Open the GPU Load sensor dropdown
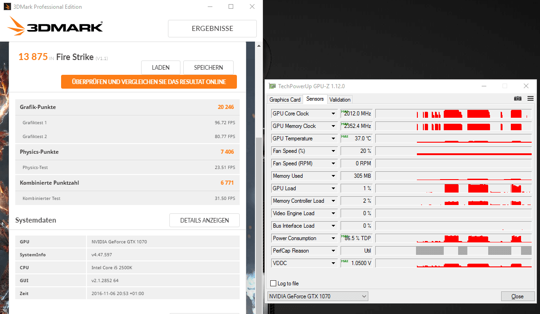540x314 pixels. (333, 188)
